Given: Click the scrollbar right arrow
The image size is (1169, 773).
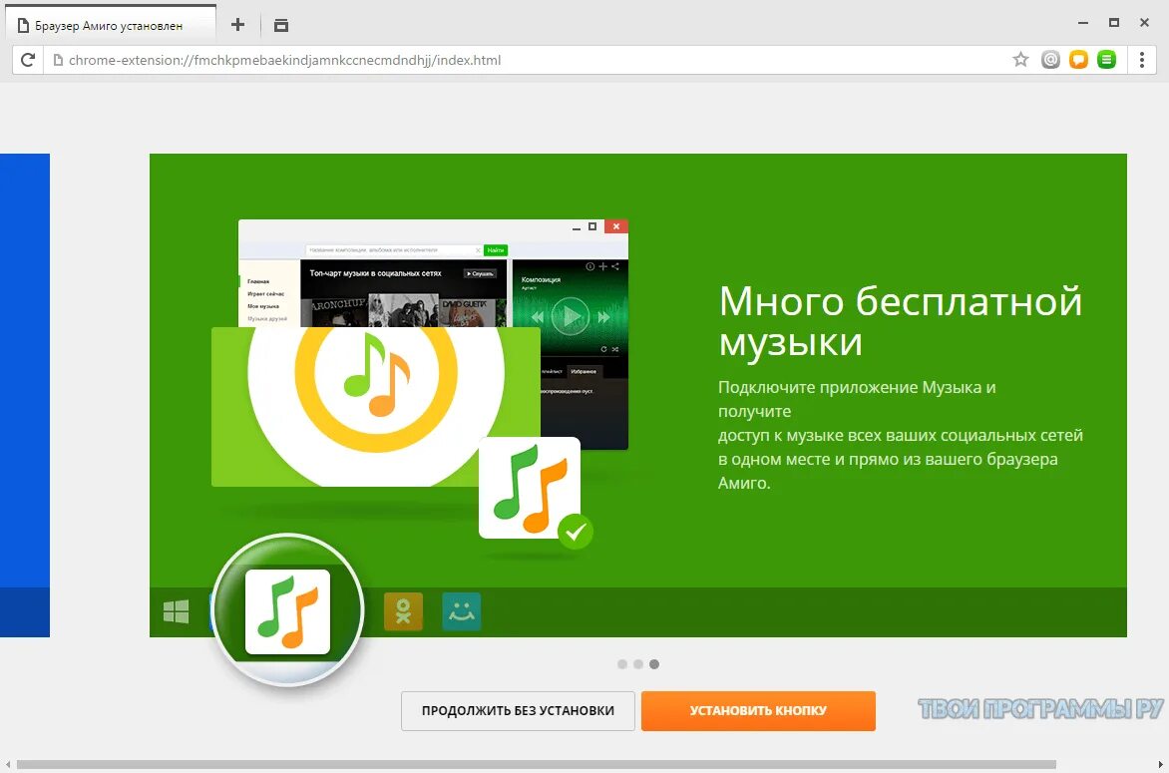Looking at the screenshot, I should pyautogui.click(x=1160, y=764).
